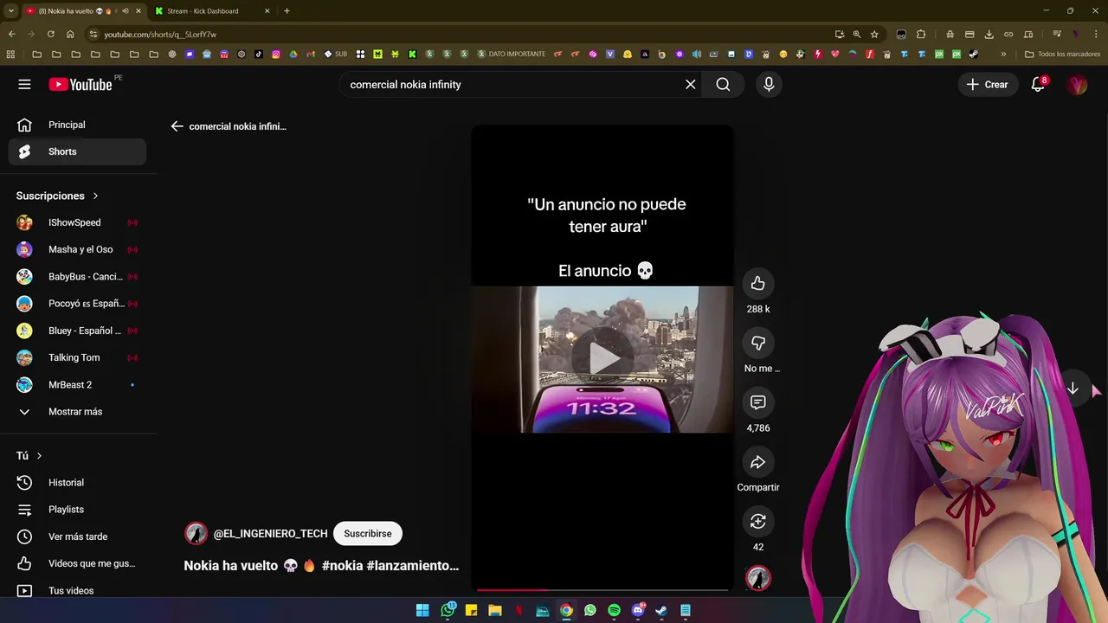Go to the next short with the down arrow
This screenshot has height=623, width=1108.
coord(1073,389)
